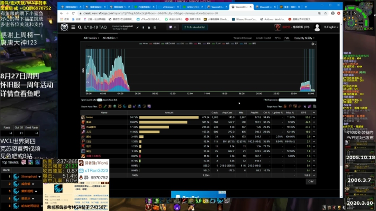376x211 pixels.
Task: Click the trash delete report icon
Action: point(144,27)
